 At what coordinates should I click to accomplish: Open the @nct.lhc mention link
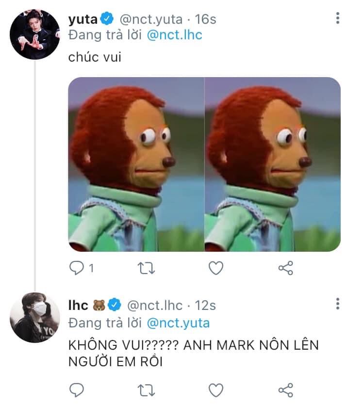(174, 35)
